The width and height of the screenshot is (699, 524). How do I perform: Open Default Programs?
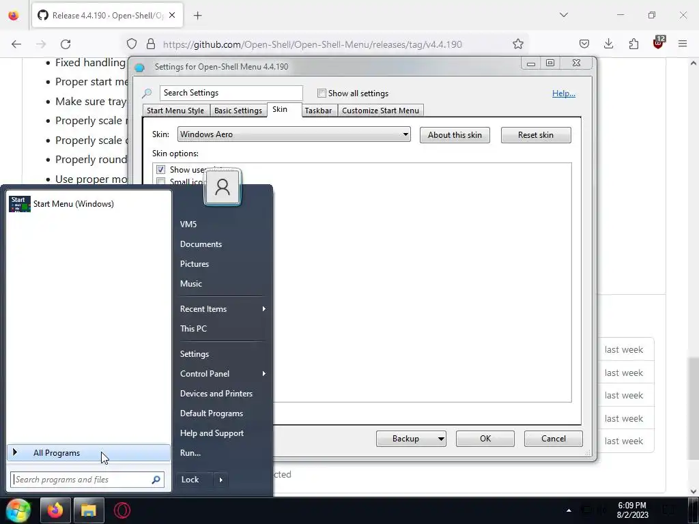click(x=222, y=413)
